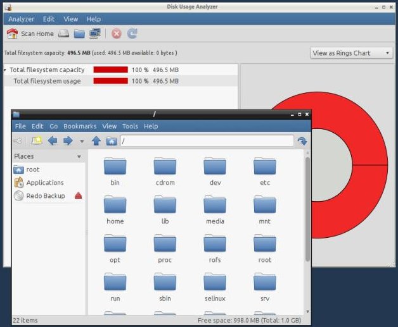The height and width of the screenshot is (327, 398).
Task: Click the scan folder icon
Action: (79, 34)
